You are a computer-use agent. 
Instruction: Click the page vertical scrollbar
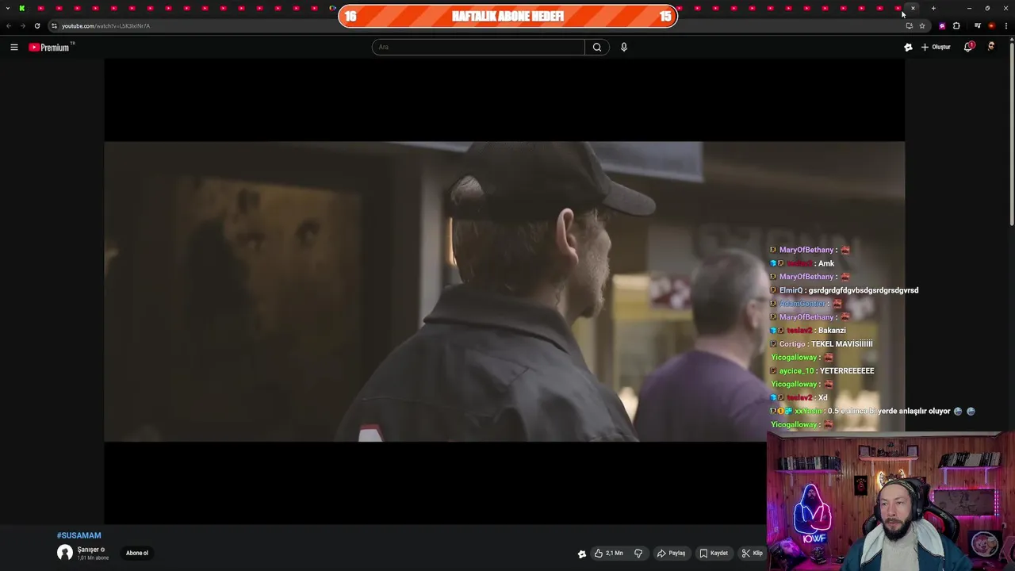1011,135
